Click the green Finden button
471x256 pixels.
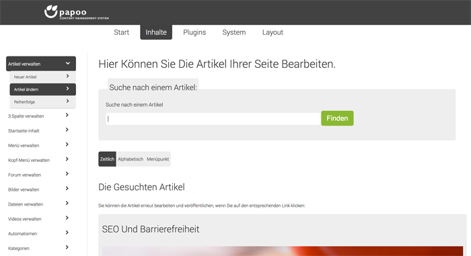pyautogui.click(x=337, y=118)
